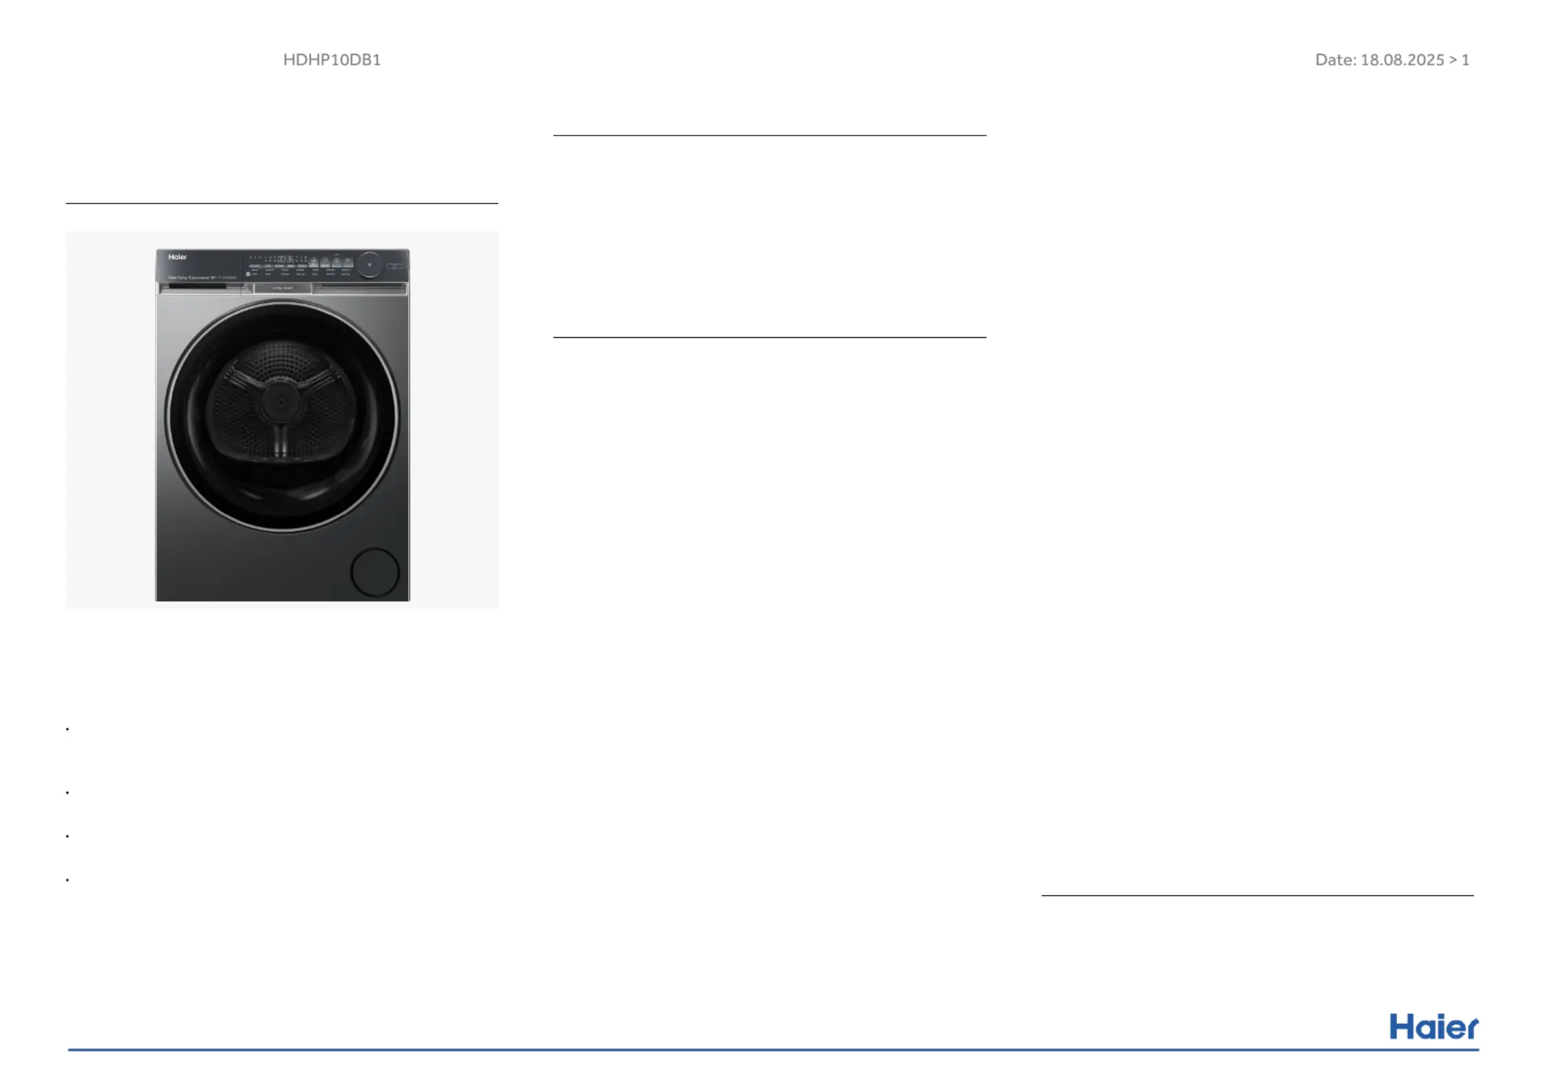
Task: Click the round program dial on dryer
Action: (x=370, y=264)
